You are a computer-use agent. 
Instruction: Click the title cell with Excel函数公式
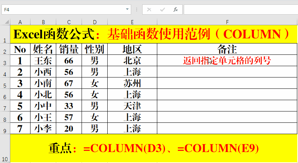point(154,34)
